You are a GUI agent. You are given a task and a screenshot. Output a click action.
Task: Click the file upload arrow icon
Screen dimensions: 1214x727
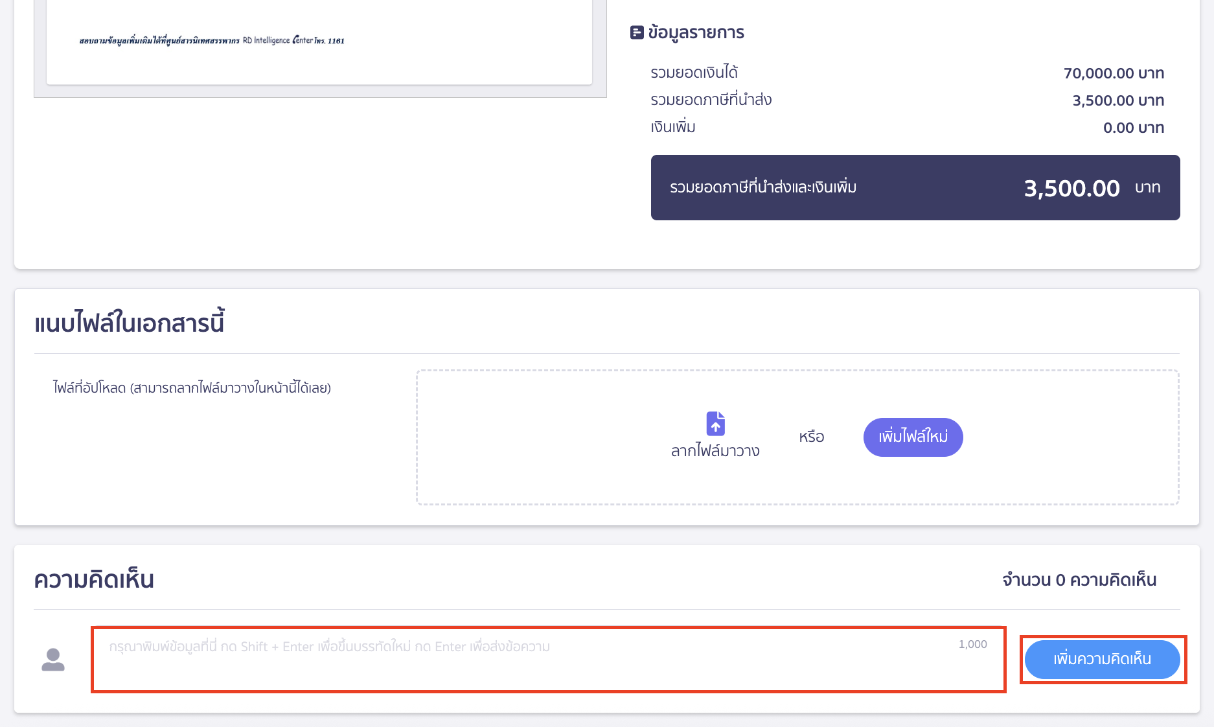715,424
